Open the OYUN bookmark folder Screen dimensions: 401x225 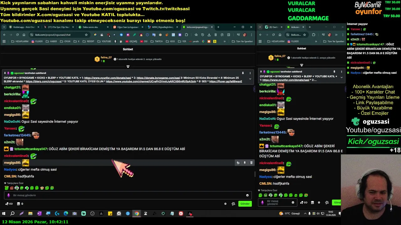[65, 41]
